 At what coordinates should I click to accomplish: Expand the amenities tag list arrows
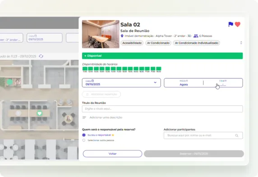[241, 43]
